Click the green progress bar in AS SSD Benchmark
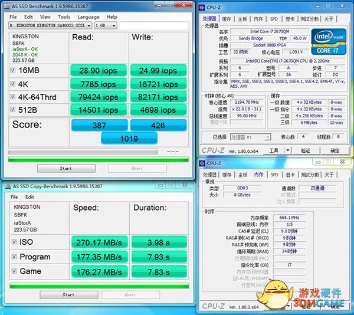 coord(97,158)
